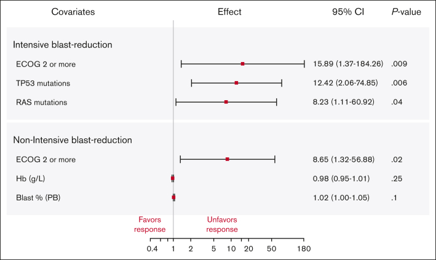Click the TP53 mutations covariate label
Viewport: 436px width, 260px height.
click(x=43, y=83)
